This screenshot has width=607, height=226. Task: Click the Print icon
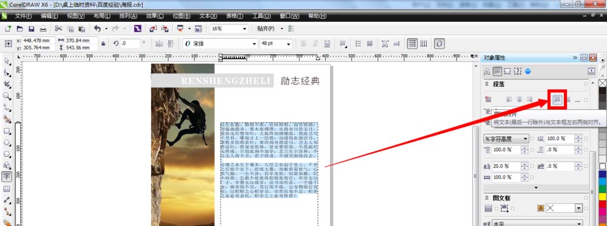point(43,29)
